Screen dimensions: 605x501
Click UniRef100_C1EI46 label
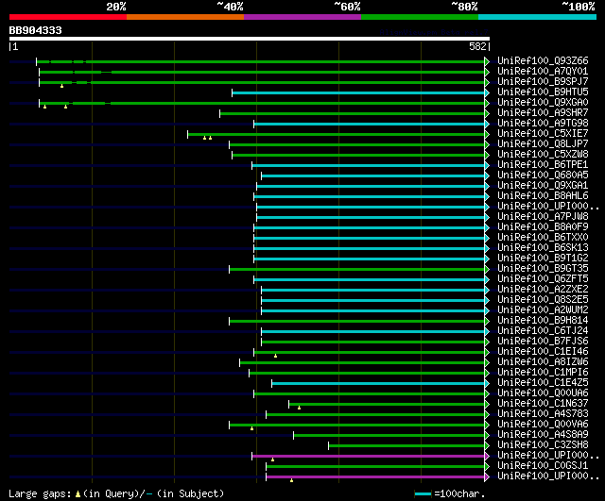click(x=543, y=352)
